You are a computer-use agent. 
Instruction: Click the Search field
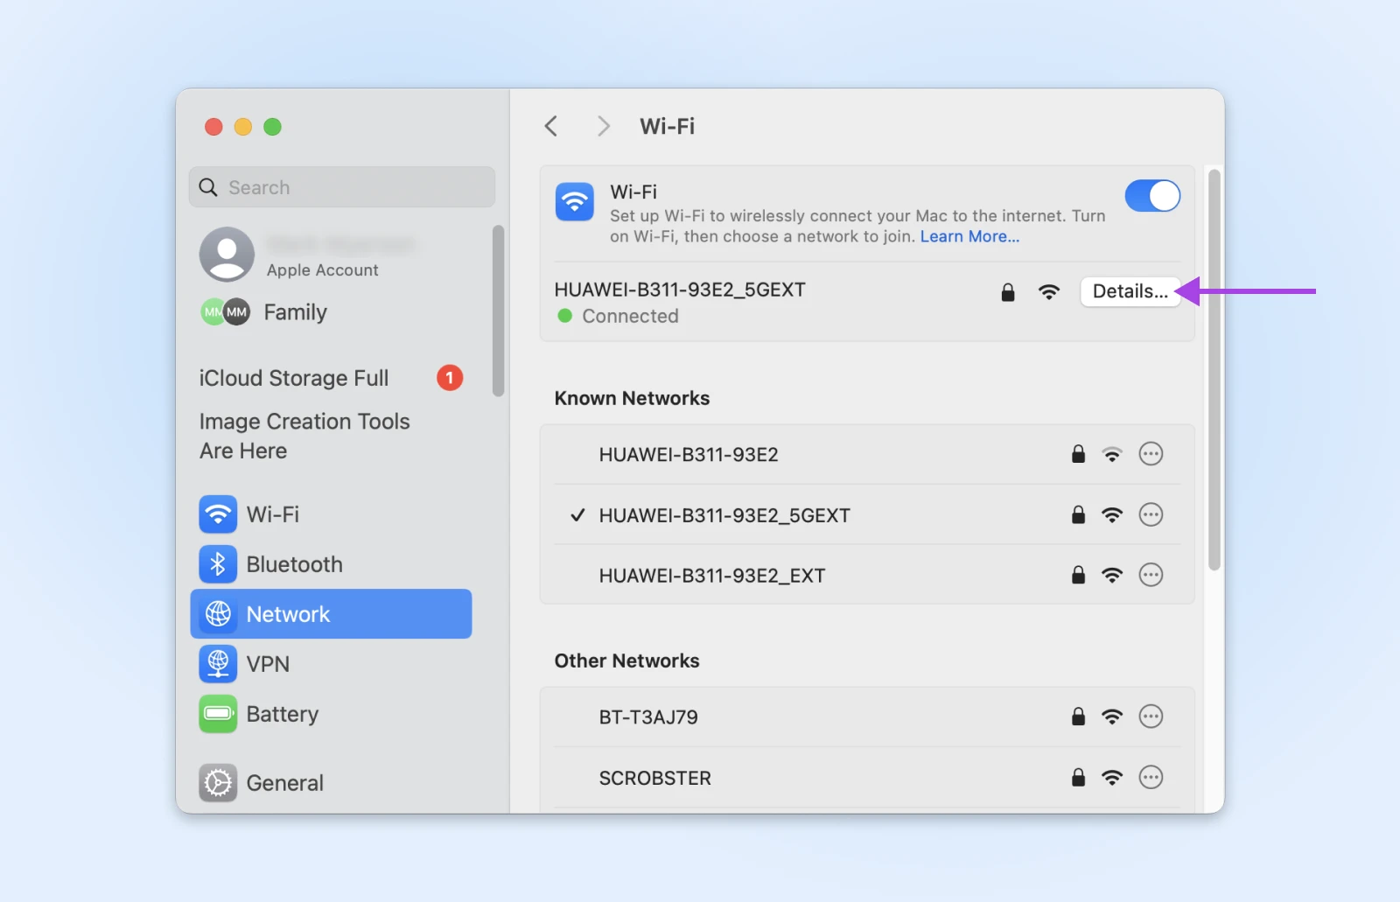pyautogui.click(x=342, y=187)
